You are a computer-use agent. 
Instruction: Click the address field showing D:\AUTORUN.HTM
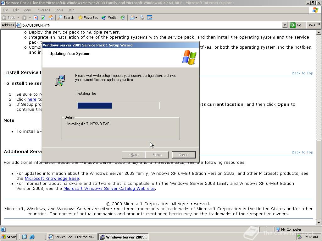pos(152,25)
